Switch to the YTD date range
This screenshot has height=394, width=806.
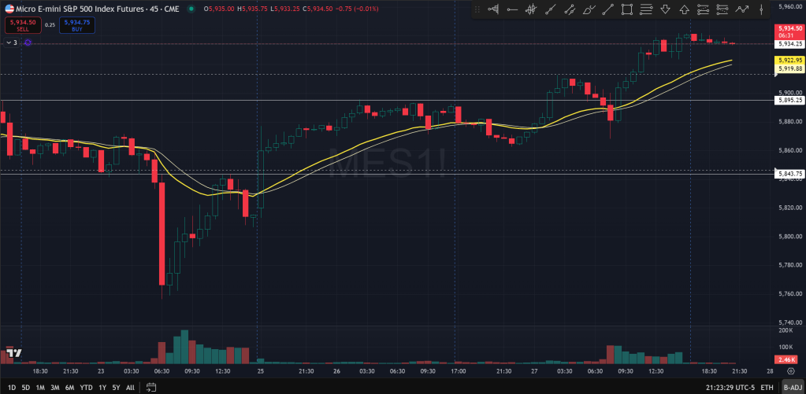[x=87, y=387]
